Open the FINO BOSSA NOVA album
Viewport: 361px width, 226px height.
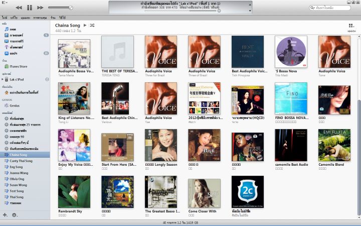point(291,98)
